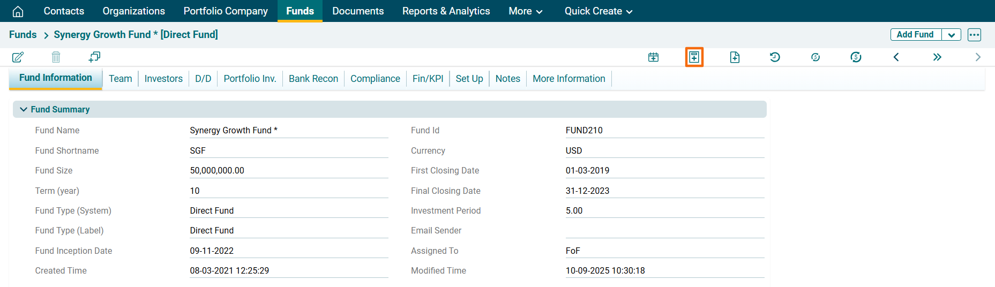Image resolution: width=995 pixels, height=287 pixels.
Task: Click the three-dot more options button
Action: (974, 35)
